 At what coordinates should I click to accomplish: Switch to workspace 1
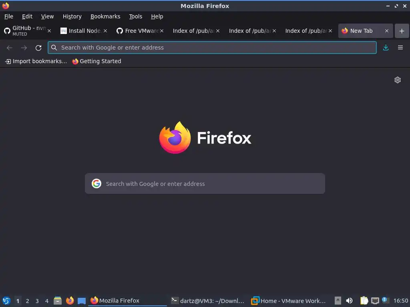(x=18, y=301)
